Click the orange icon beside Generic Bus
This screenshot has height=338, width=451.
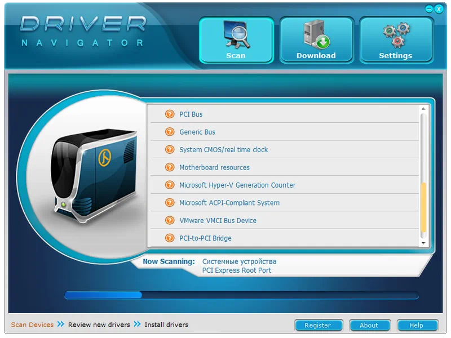click(170, 132)
